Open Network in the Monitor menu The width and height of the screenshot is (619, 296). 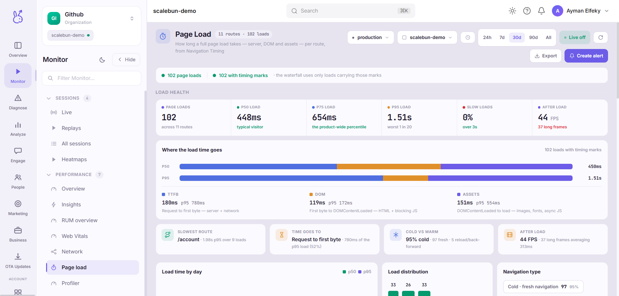click(93, 252)
